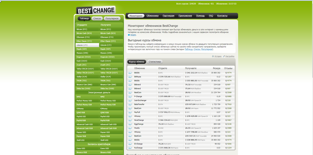Viewport: 313px width, 155px height.
Task: Click the BestChange logo
Action: point(96,10)
